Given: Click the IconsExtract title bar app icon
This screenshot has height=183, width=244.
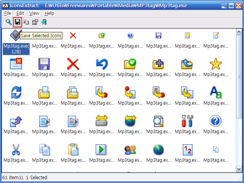Looking at the screenshot, I should tap(5, 6).
